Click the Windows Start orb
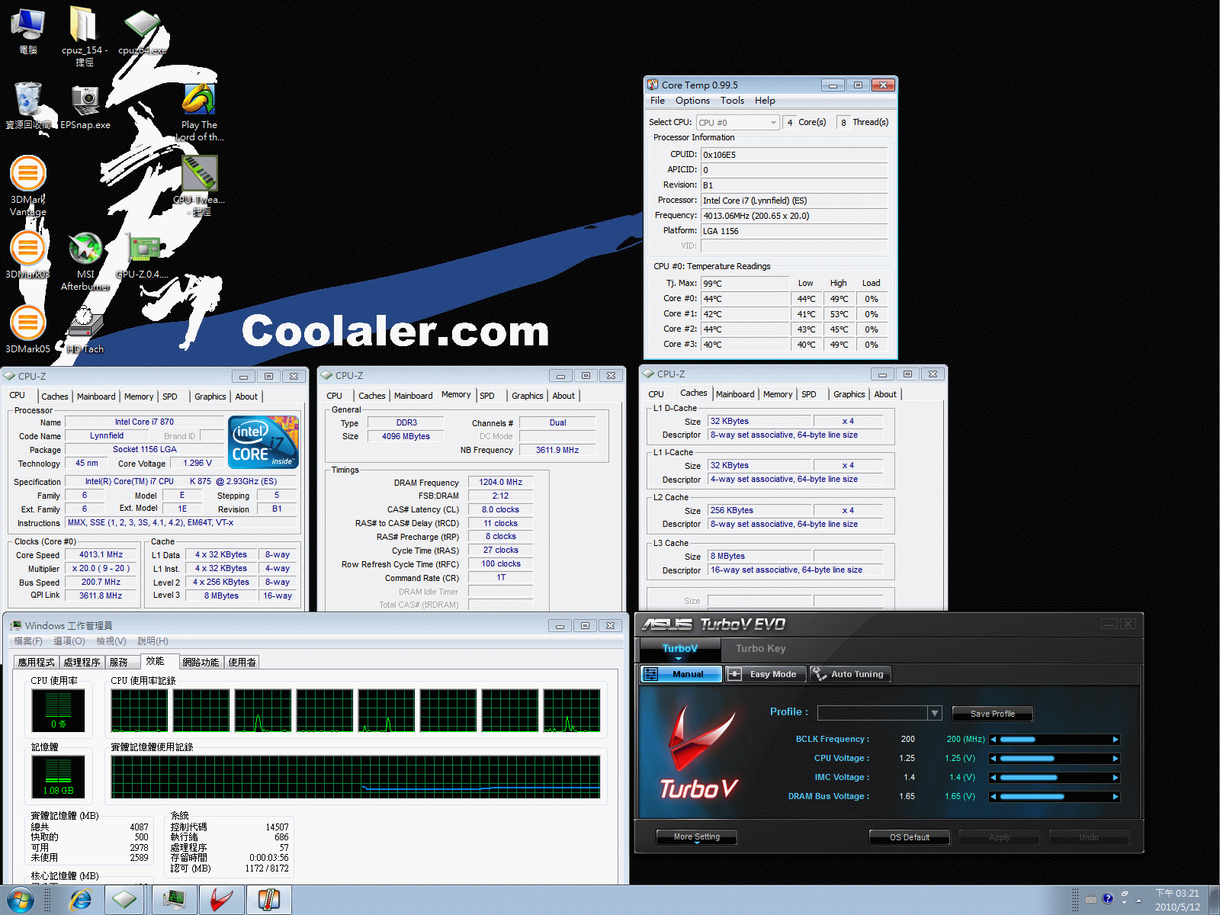1220x915 pixels. (x=21, y=901)
